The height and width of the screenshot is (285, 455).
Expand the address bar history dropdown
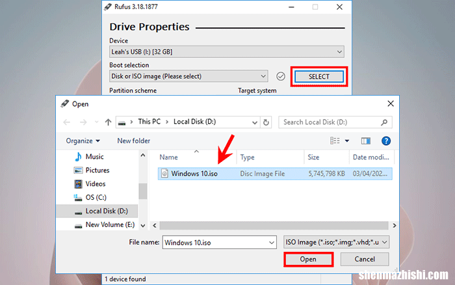tap(255, 122)
